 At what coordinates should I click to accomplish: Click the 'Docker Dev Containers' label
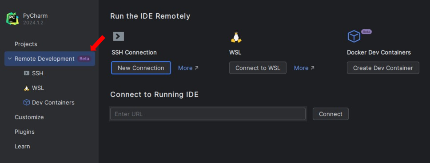click(379, 52)
